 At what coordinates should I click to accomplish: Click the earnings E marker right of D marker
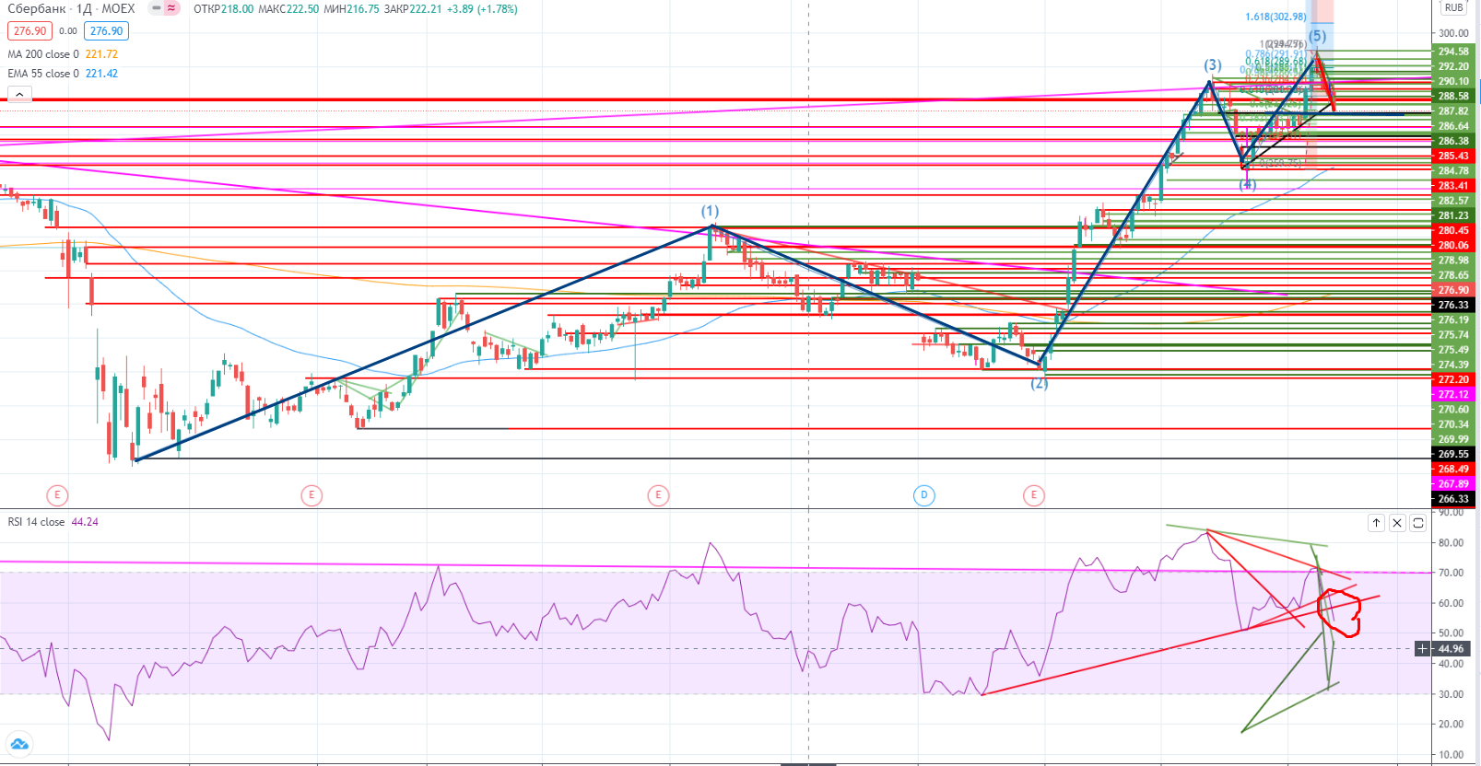point(1033,495)
